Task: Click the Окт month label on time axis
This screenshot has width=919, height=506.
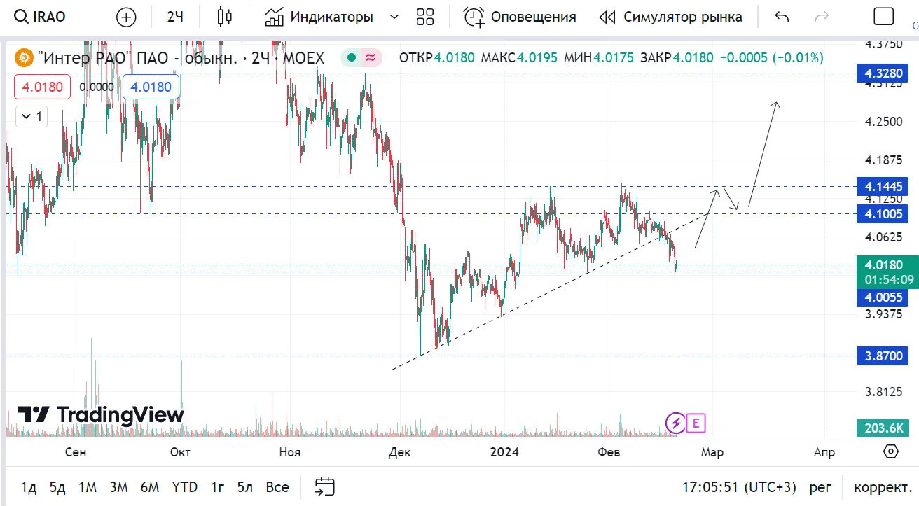Action: [181, 452]
